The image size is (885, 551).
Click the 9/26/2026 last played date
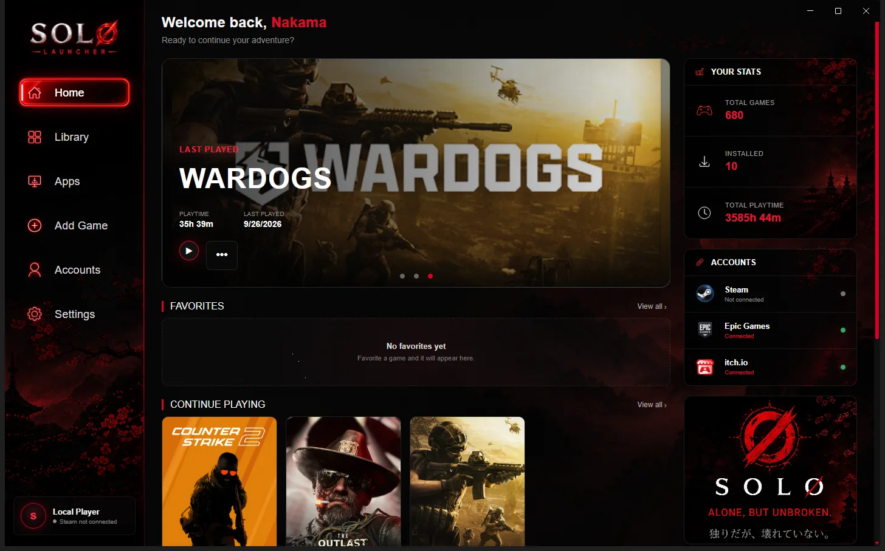tap(263, 224)
